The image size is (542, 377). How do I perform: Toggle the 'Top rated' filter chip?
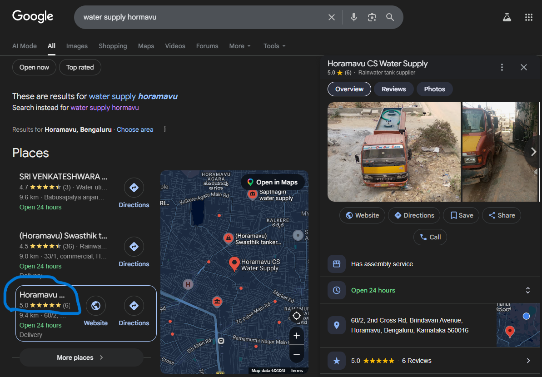80,67
